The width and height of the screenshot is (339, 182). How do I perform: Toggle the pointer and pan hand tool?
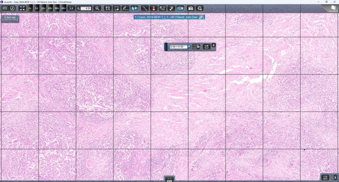(134, 8)
